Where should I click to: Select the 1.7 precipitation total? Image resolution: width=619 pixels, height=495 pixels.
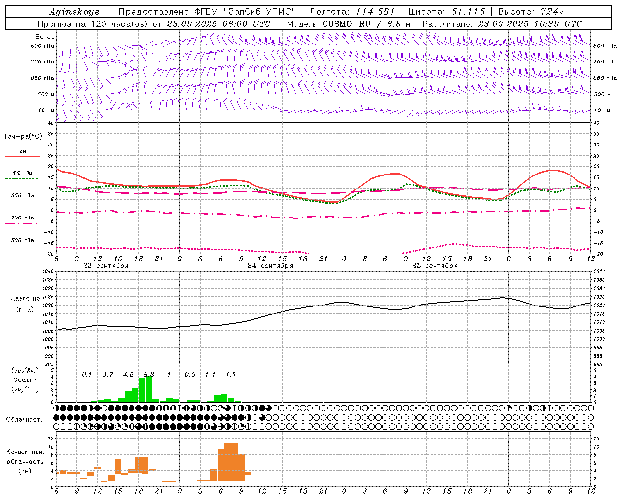231,375
